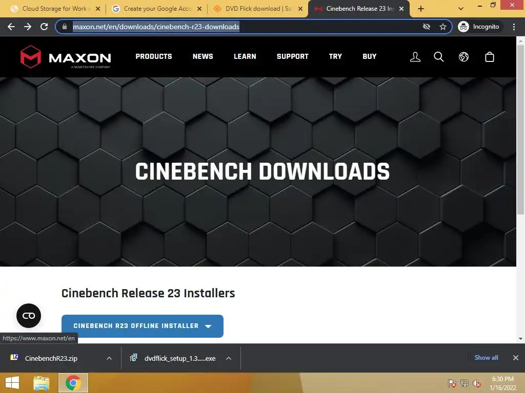Click Show all downloads

click(x=486, y=358)
